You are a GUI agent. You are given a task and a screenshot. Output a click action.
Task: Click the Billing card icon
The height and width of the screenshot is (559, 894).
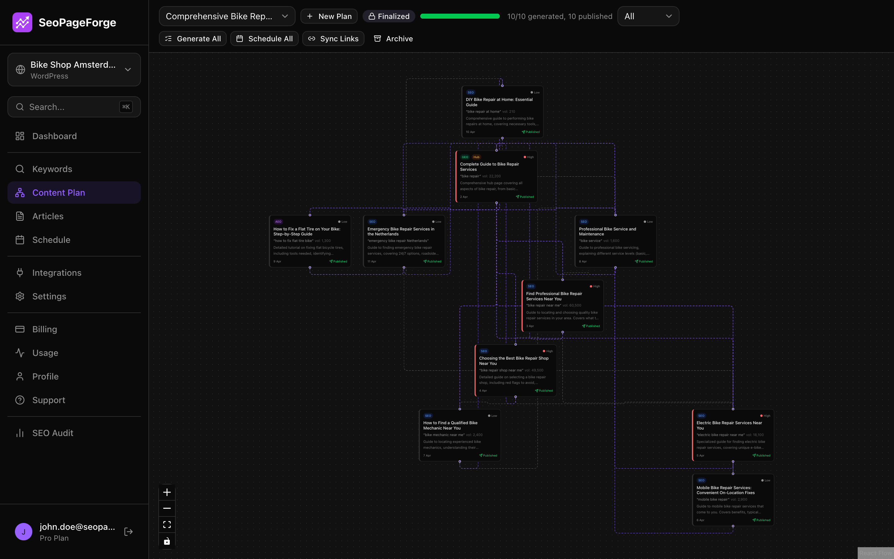(20, 329)
